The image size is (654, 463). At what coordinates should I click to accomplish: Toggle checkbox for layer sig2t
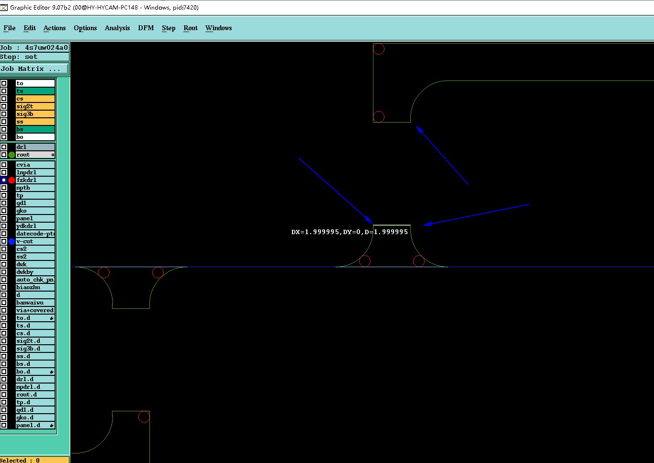(x=4, y=106)
